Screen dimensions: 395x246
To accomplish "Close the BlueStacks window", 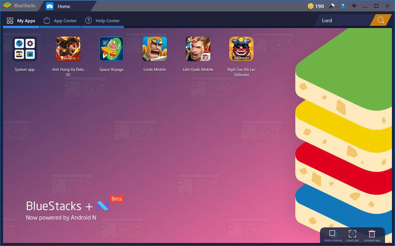I will [x=388, y=6].
